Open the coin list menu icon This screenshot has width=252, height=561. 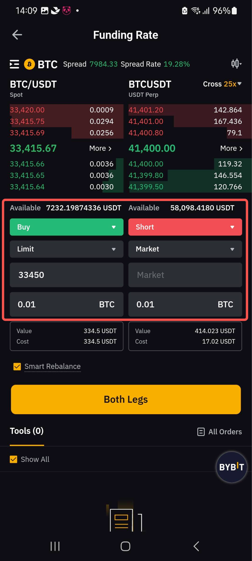pyautogui.click(x=14, y=64)
